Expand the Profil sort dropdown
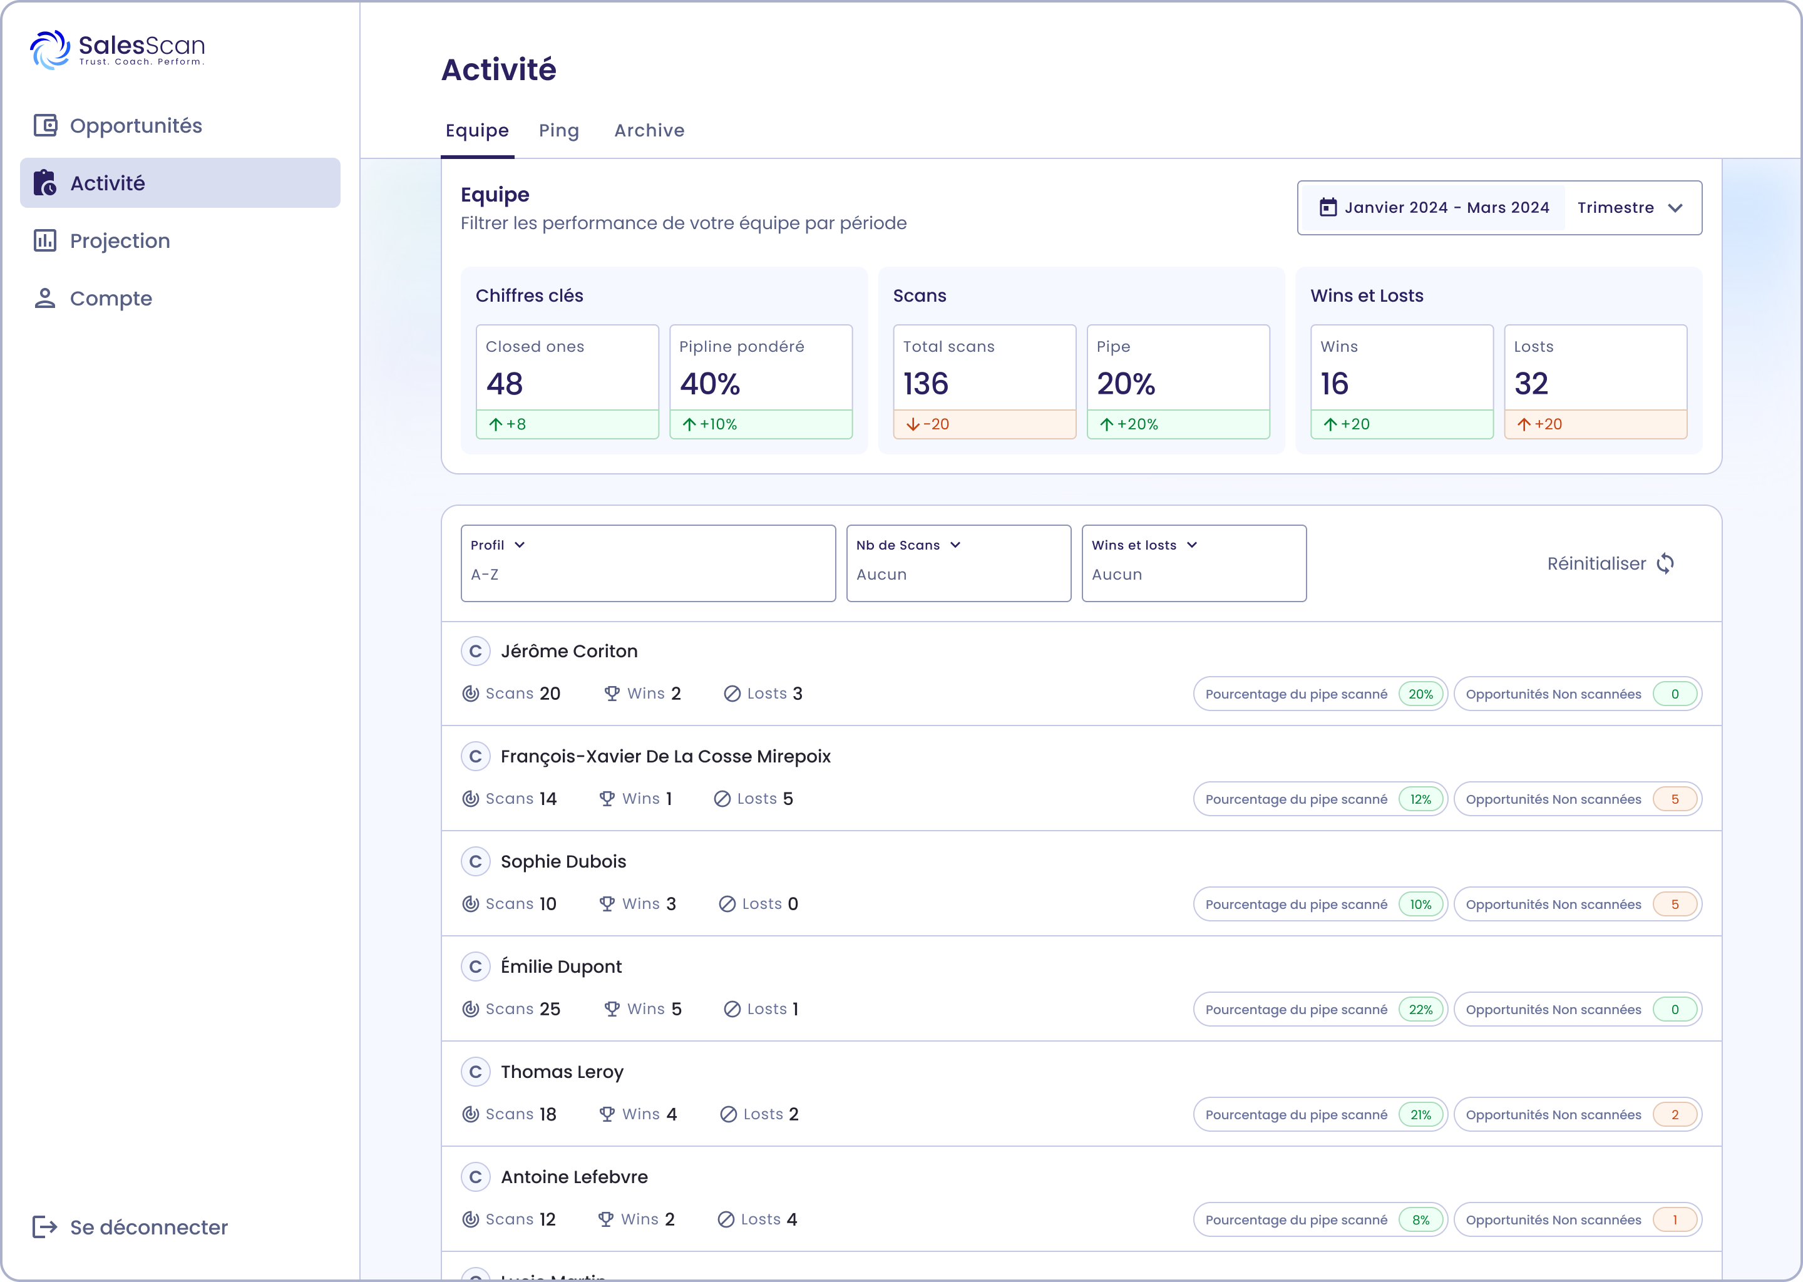 pyautogui.click(x=498, y=545)
